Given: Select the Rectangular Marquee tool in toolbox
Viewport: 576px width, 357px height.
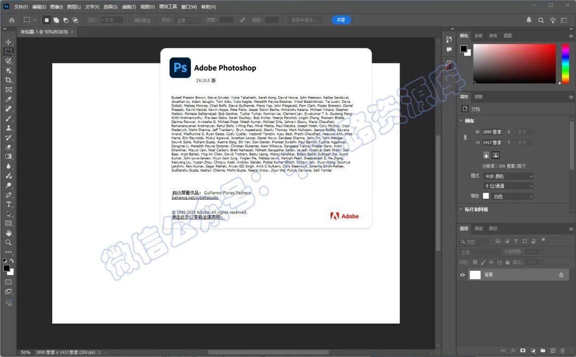Looking at the screenshot, I should click(9, 51).
